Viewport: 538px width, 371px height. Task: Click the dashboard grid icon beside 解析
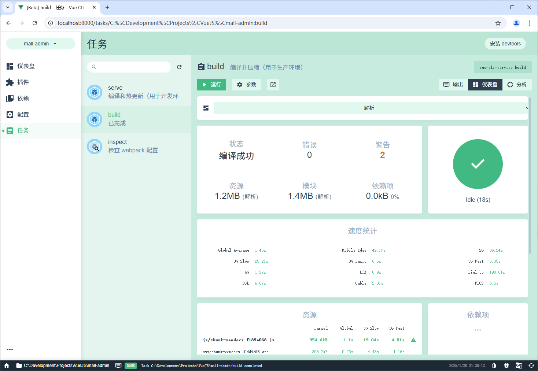(206, 108)
